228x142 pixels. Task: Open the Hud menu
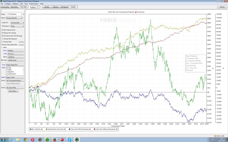[21, 4]
